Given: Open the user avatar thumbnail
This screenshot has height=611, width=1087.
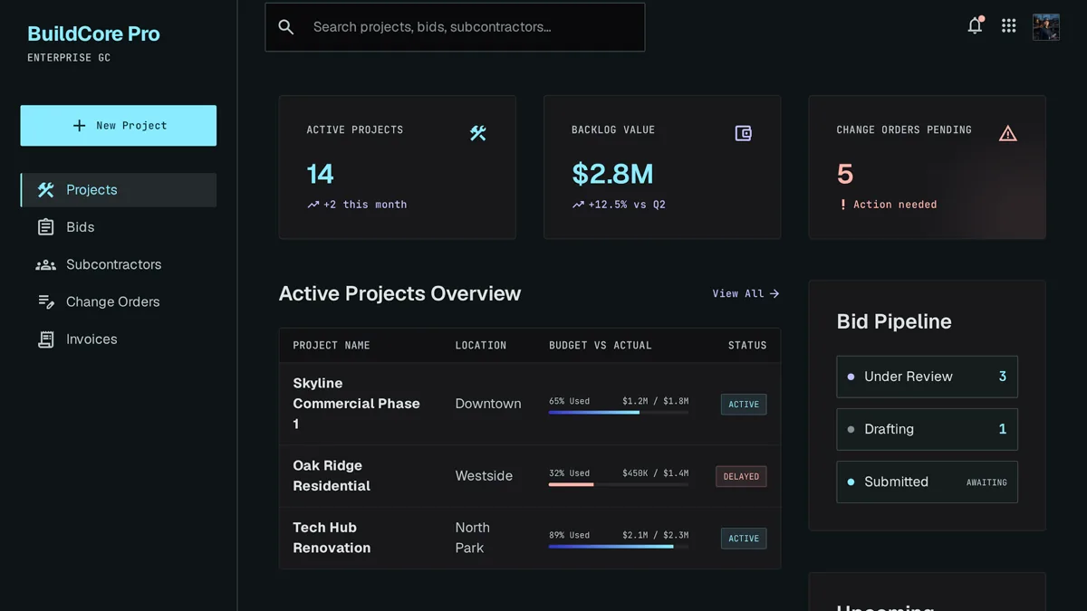Looking at the screenshot, I should click(1046, 27).
